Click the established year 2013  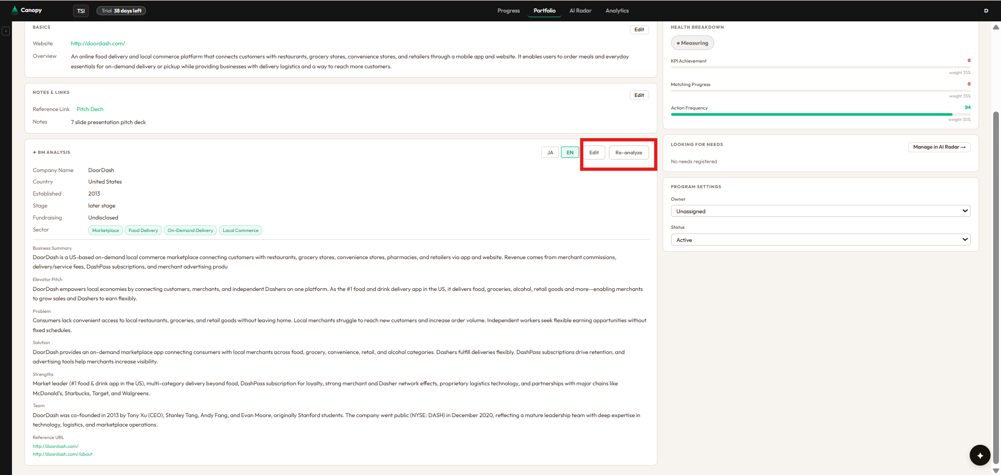coord(94,194)
